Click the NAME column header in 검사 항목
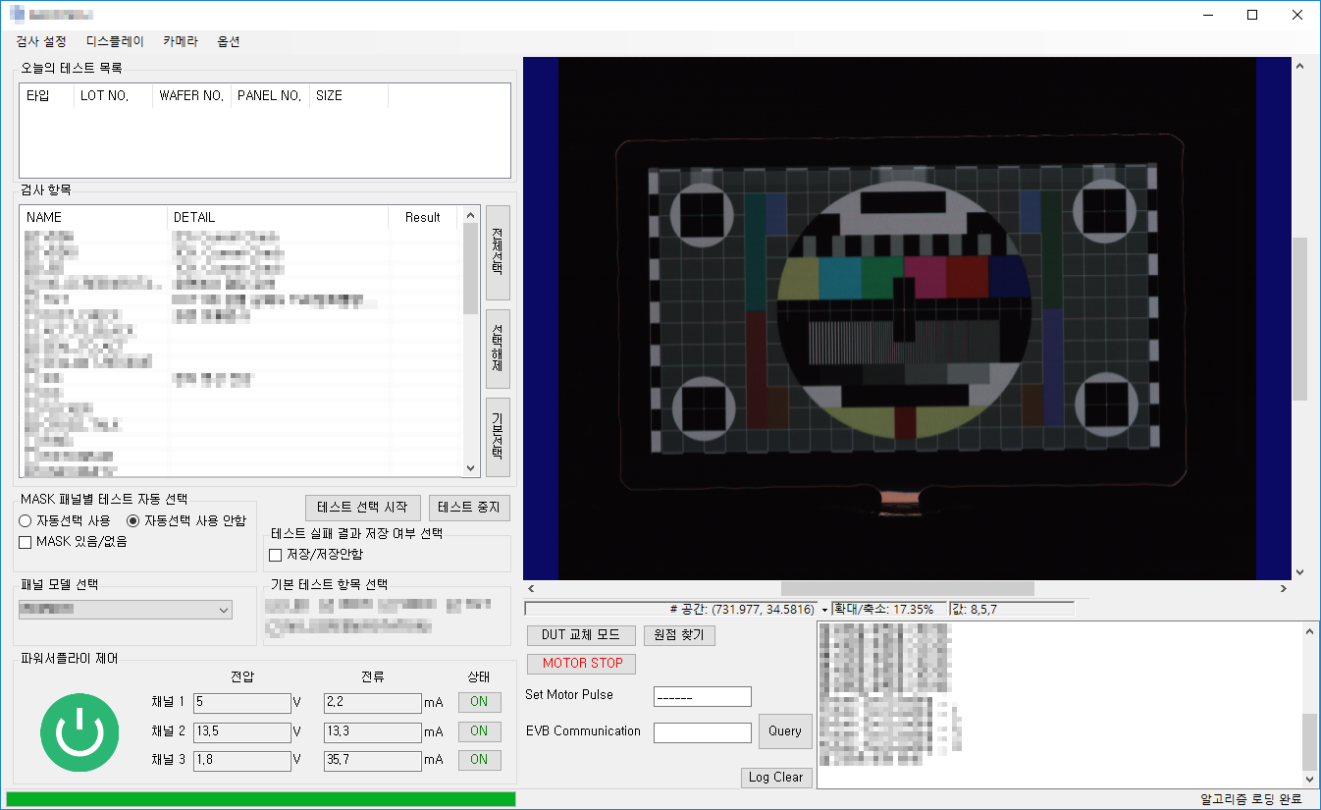Viewport: 1321px width, 810px height. [x=93, y=217]
